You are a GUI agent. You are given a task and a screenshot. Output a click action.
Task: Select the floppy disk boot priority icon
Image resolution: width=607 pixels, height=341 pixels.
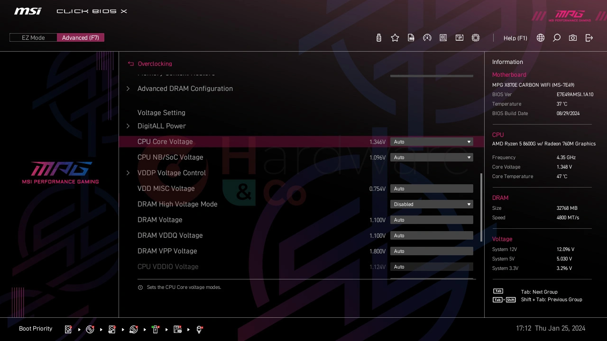178,329
